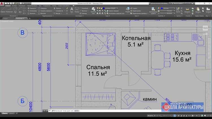212x119 pixels.
Task: Click the Stretch (Растянуть) tool
Action: [x=32, y=13]
